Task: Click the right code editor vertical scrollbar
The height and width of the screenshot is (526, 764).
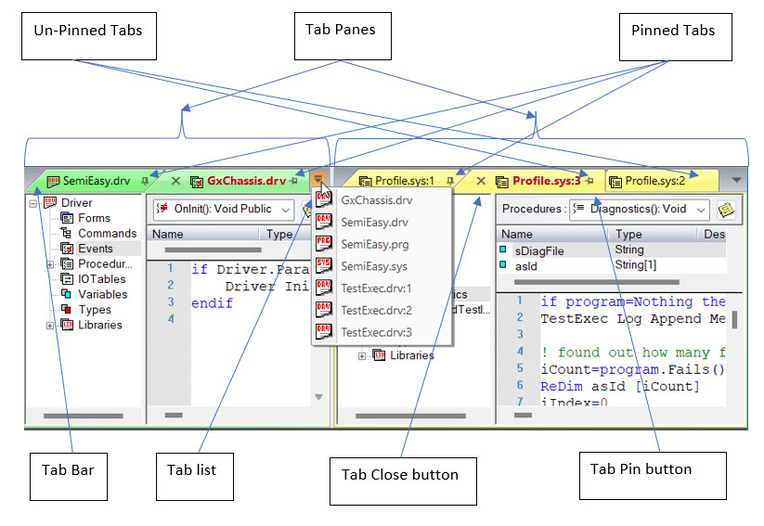Action: 734,320
